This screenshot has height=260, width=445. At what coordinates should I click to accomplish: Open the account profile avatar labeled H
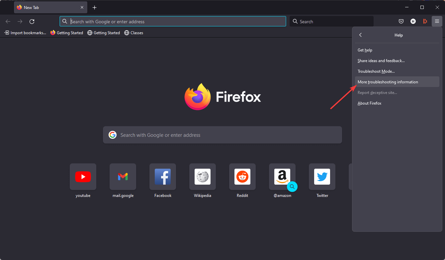[413, 21]
